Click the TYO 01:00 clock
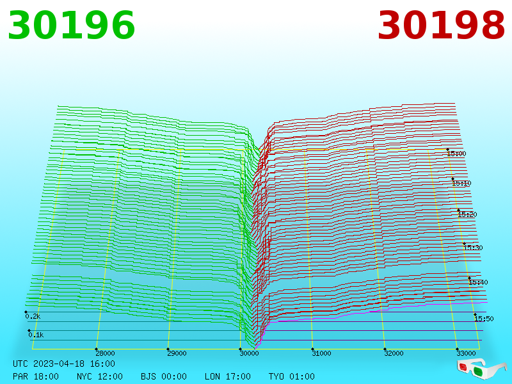 pos(292,376)
